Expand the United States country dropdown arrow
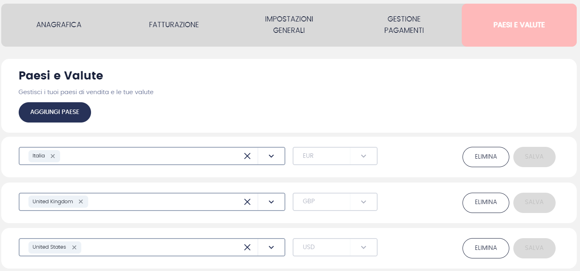580x271 pixels. 272,247
